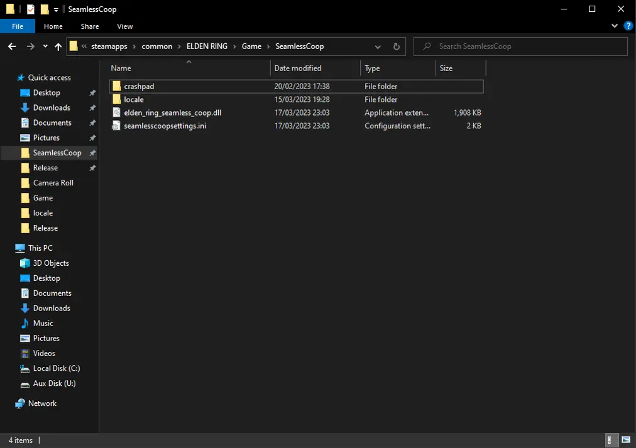This screenshot has height=448, width=636.
Task: Go forward with the forward arrow
Action: pos(30,46)
